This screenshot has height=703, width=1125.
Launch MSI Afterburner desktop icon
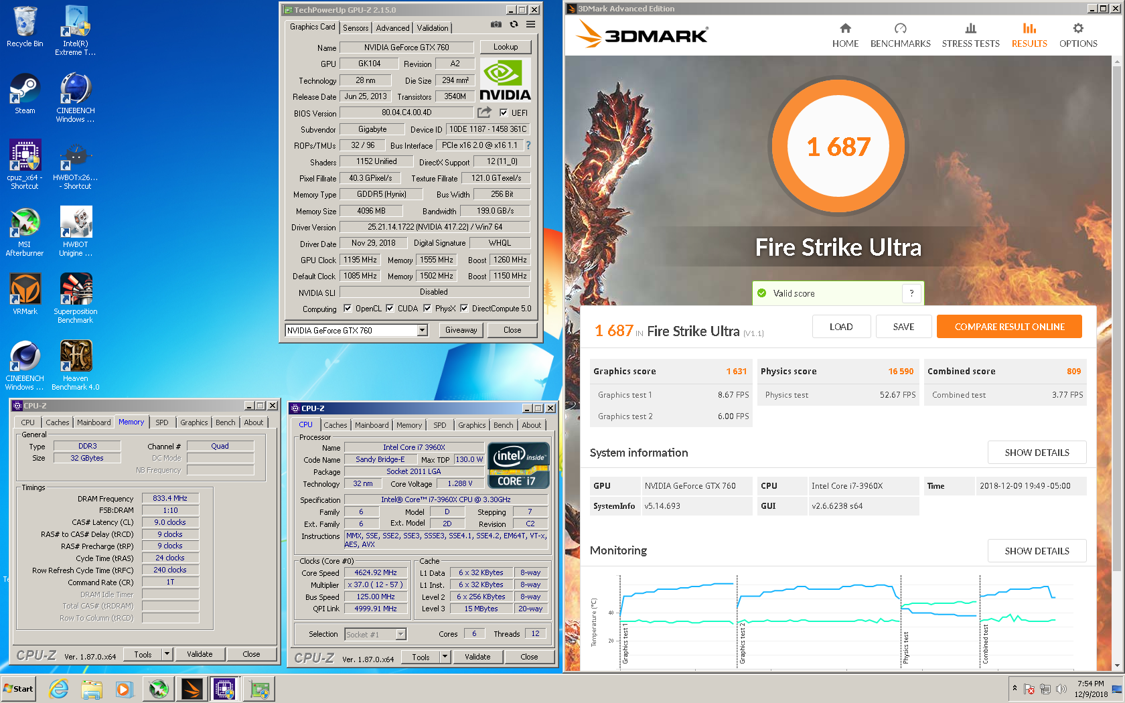[x=25, y=232]
